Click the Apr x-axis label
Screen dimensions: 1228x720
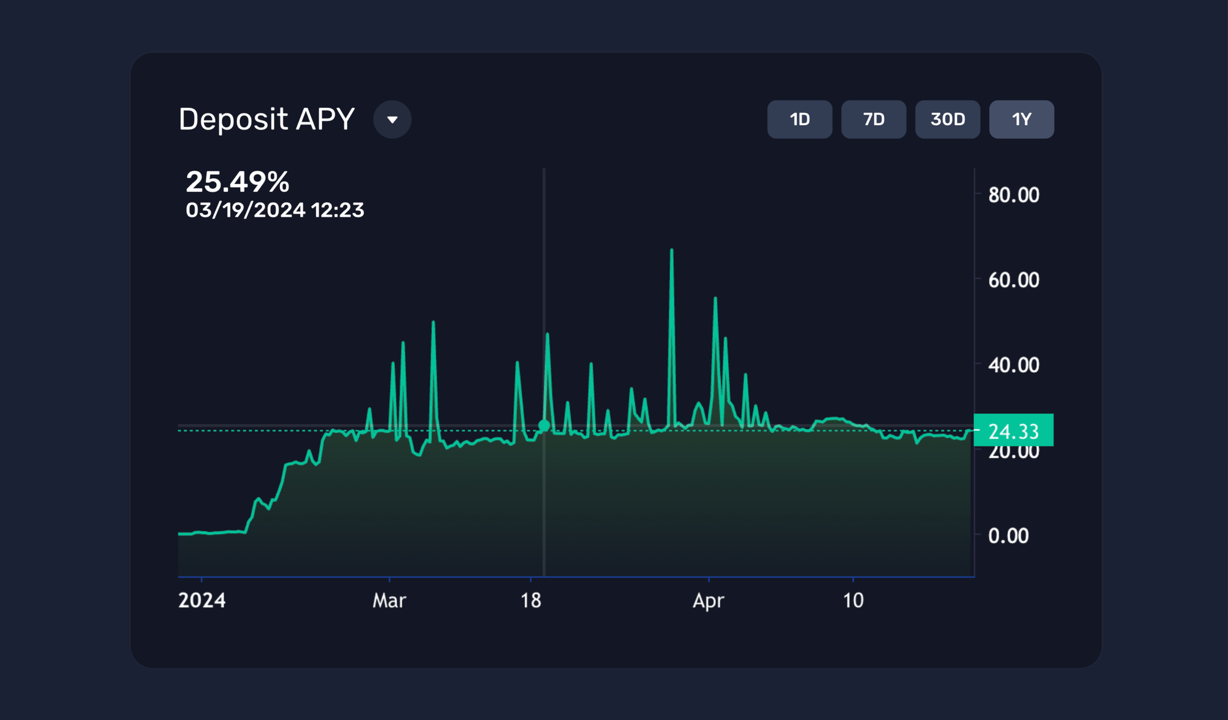tap(709, 600)
